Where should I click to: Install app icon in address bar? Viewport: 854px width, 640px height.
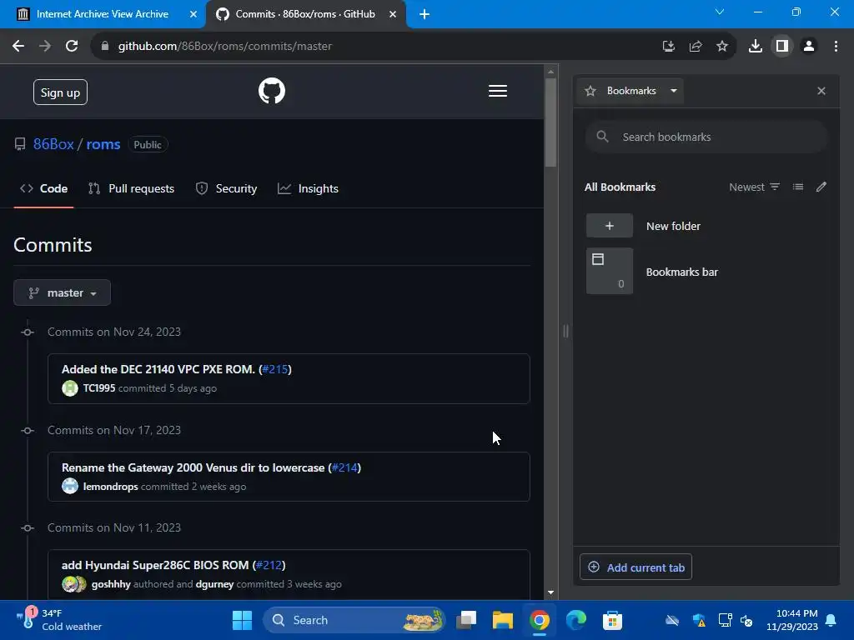click(668, 47)
